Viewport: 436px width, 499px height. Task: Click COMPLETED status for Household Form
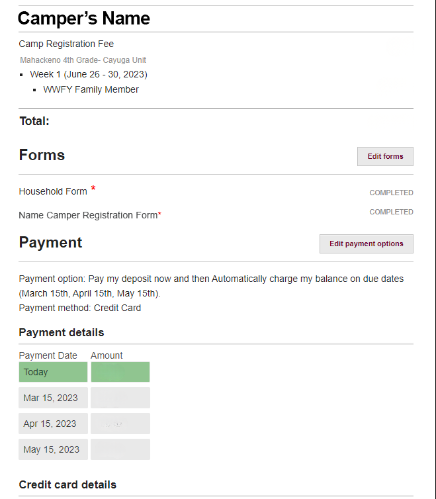click(391, 193)
